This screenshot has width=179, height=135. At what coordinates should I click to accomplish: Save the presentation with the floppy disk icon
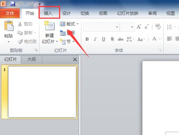pyautogui.click(x=13, y=4)
